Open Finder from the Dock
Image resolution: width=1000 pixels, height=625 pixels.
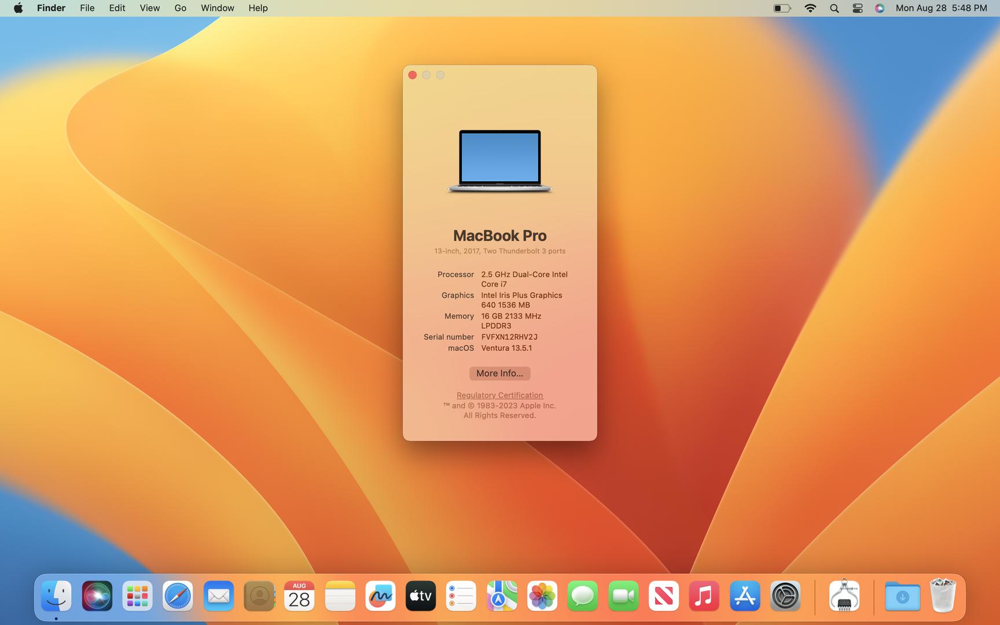point(56,596)
